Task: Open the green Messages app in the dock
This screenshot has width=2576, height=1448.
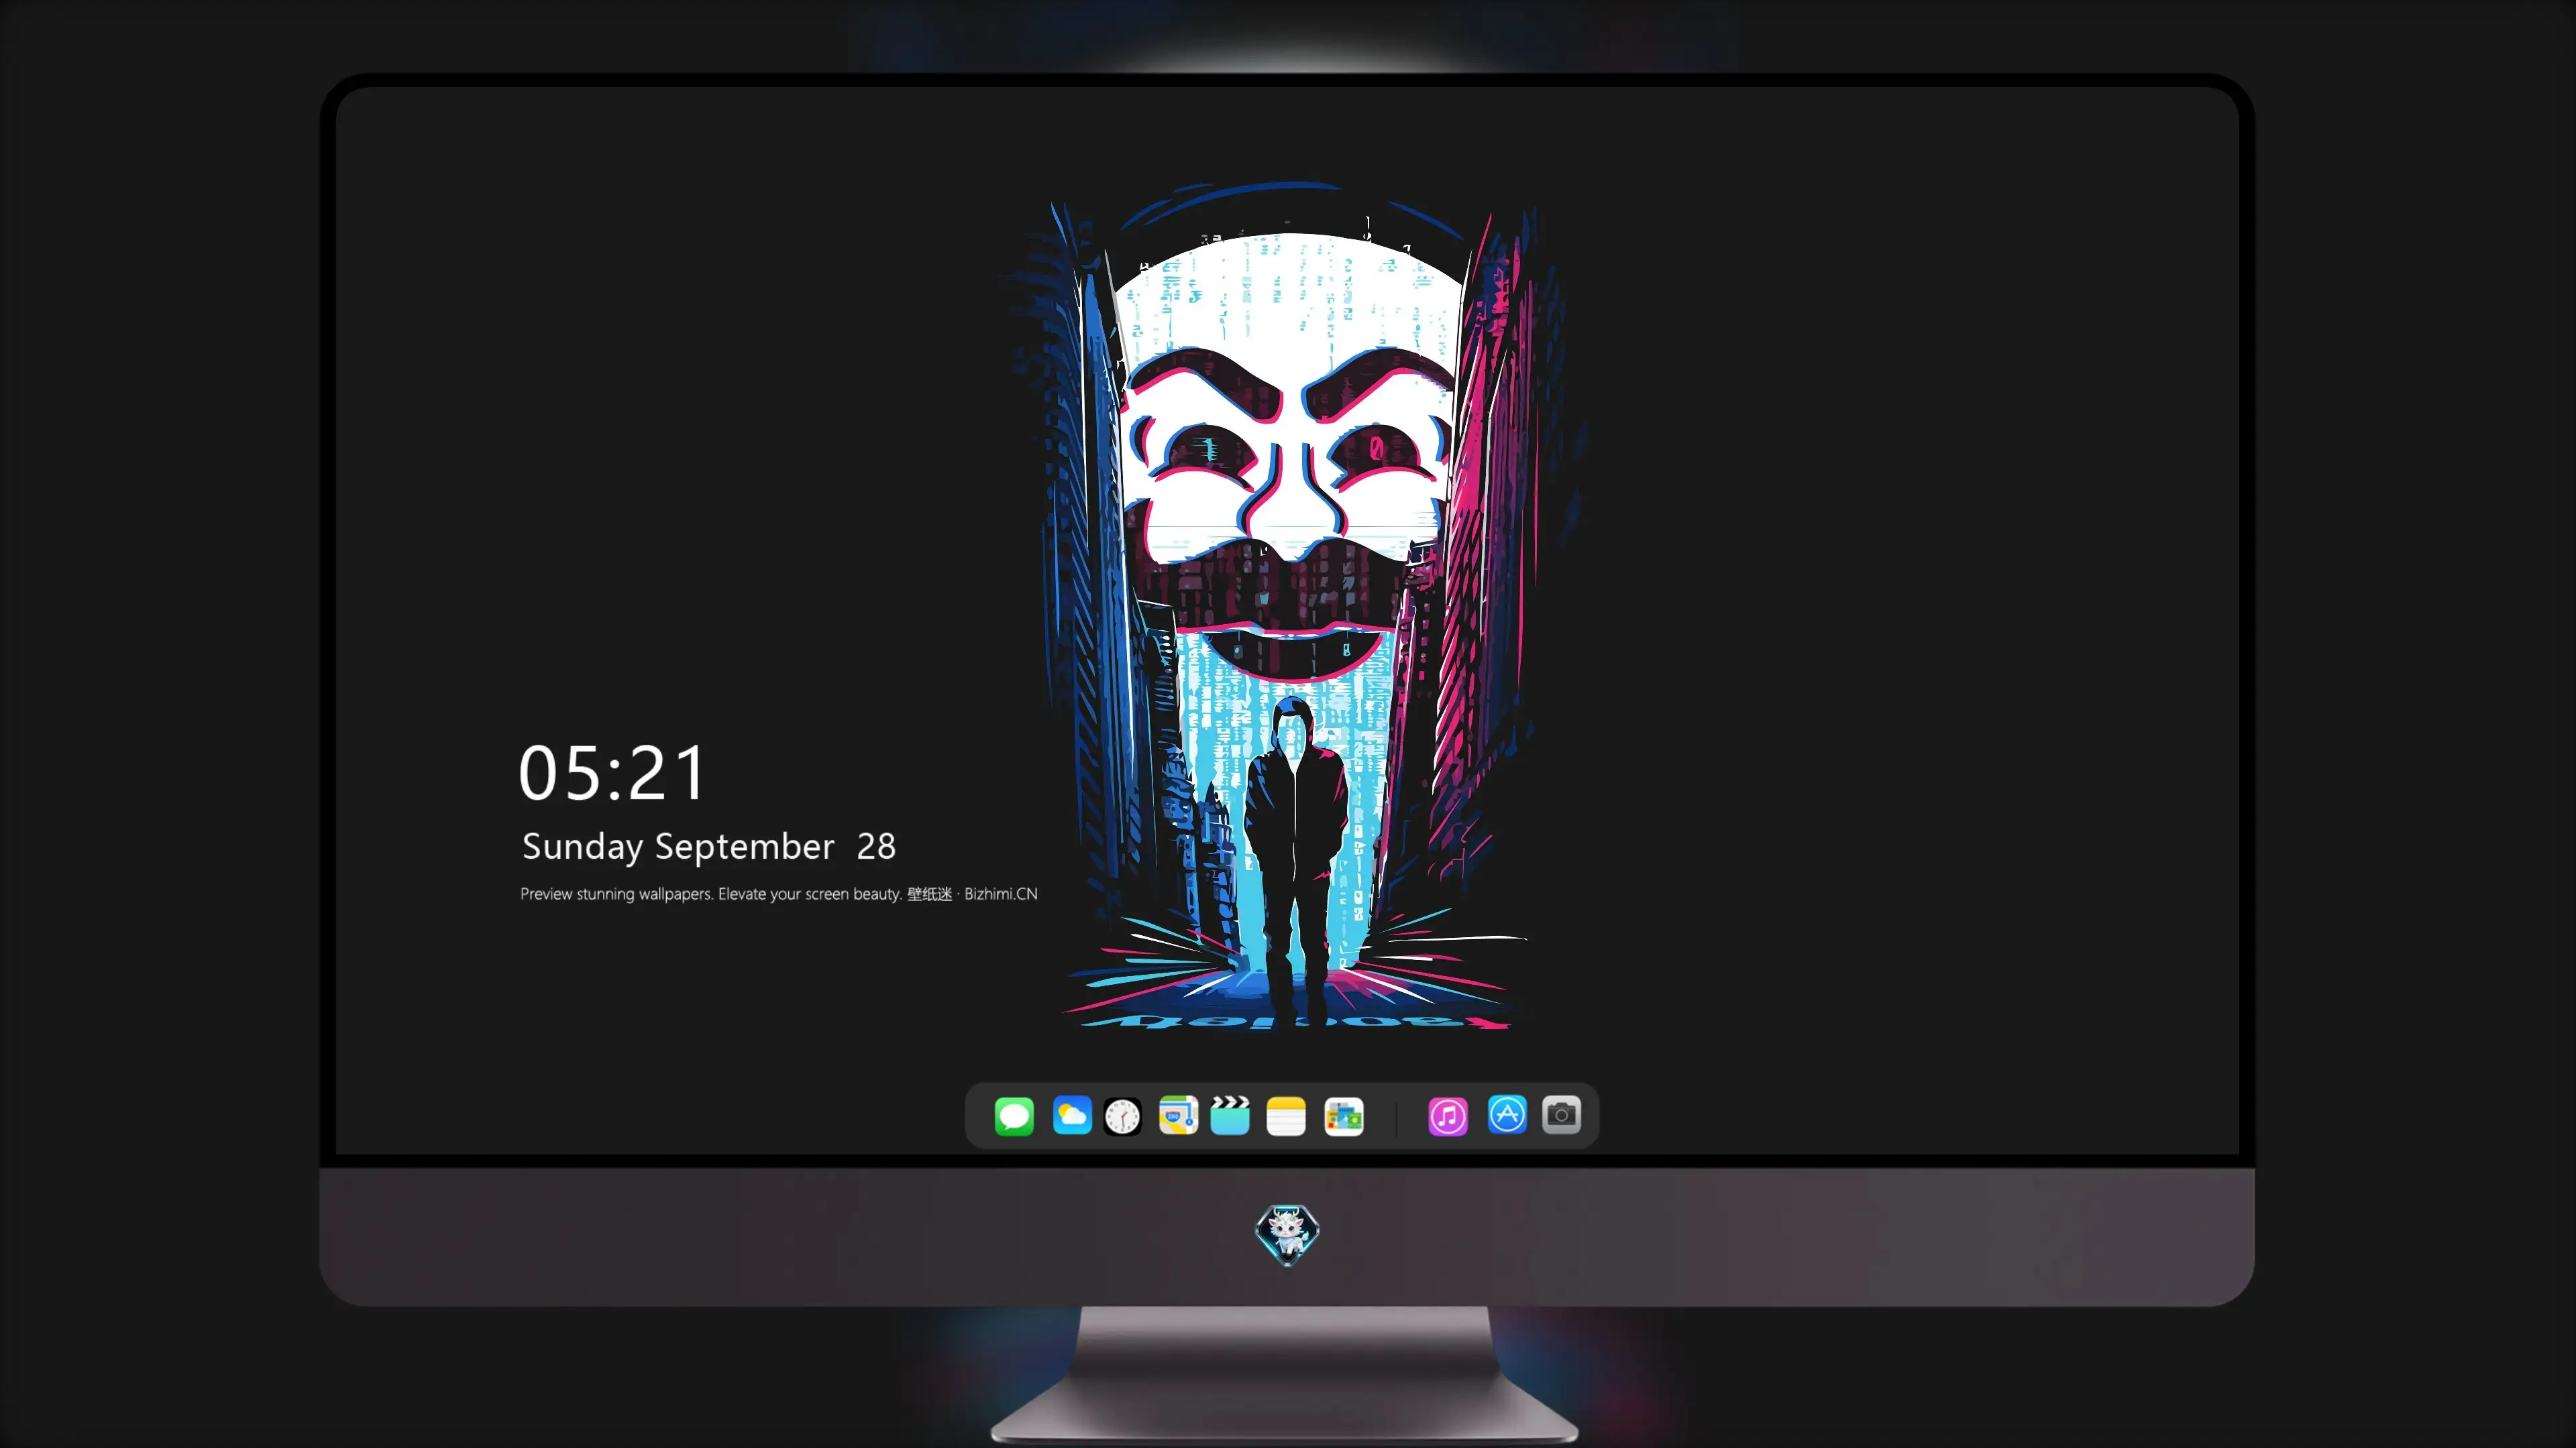Action: pos(1014,1116)
